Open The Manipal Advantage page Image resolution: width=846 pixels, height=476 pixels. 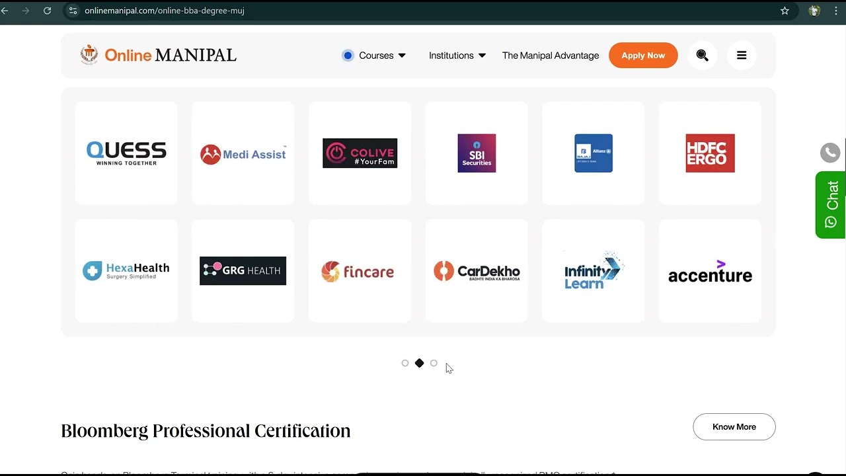551,56
